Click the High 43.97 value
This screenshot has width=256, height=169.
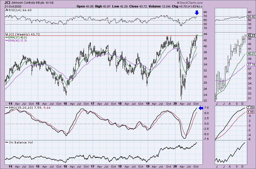103,6
